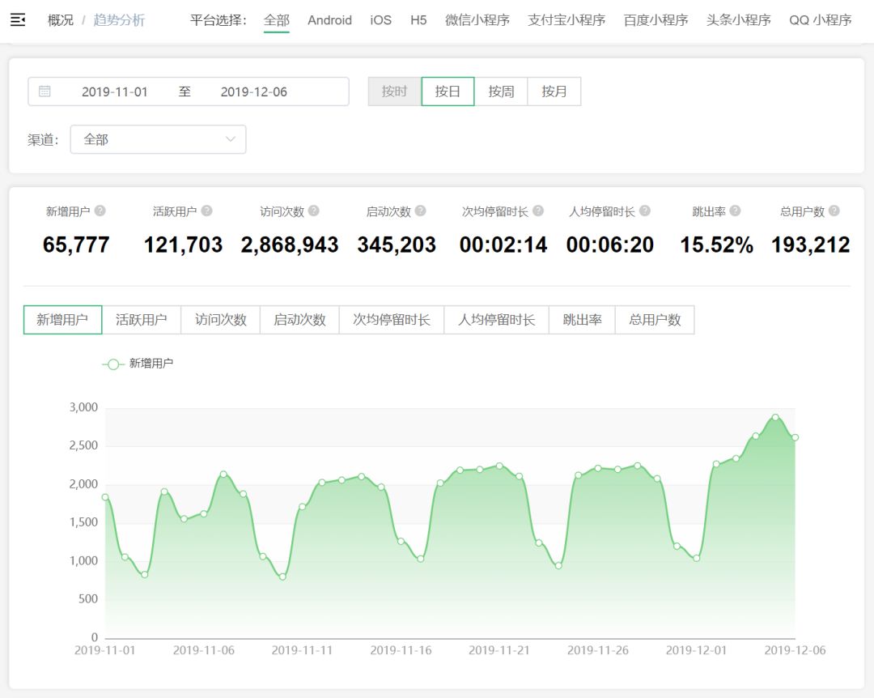Viewport: 874px width, 698px height.
Task: Select H5 platform tab
Action: tap(418, 20)
